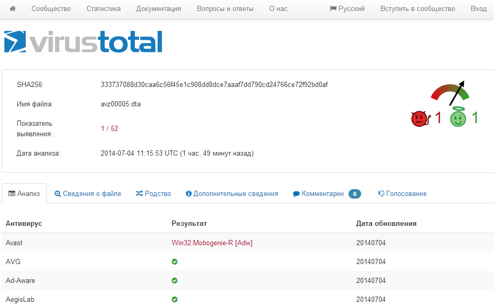
Task: Click the Показатель выявления label
Action: click(35, 128)
